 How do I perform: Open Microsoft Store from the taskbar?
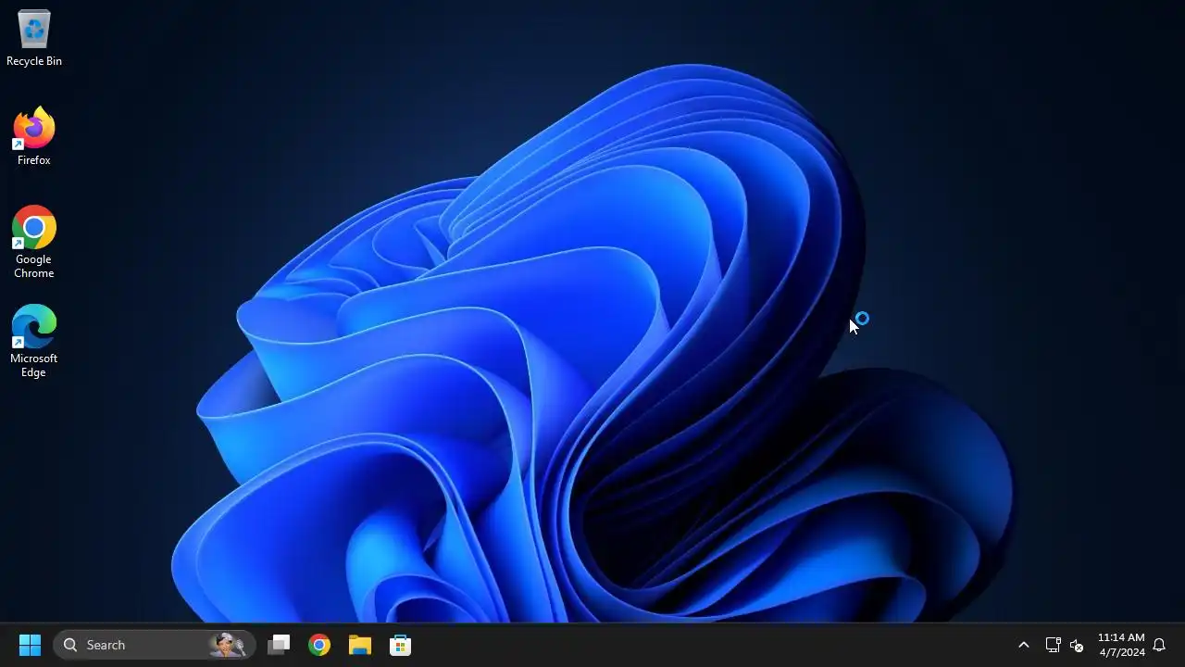401,645
